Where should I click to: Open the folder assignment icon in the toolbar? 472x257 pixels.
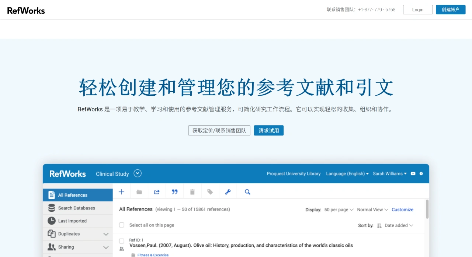(x=139, y=191)
